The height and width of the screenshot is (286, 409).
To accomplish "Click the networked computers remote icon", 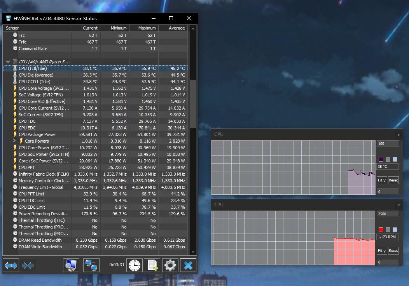I will pos(91,265).
